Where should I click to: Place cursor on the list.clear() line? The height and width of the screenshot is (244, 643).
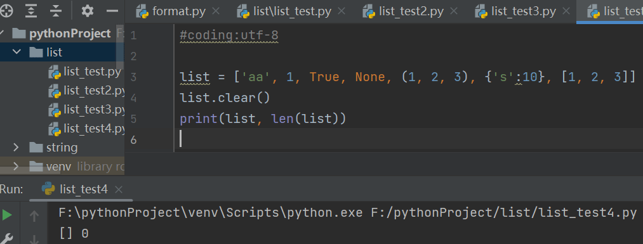tap(225, 98)
